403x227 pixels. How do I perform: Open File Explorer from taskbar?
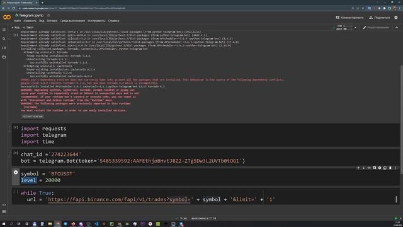(50, 224)
